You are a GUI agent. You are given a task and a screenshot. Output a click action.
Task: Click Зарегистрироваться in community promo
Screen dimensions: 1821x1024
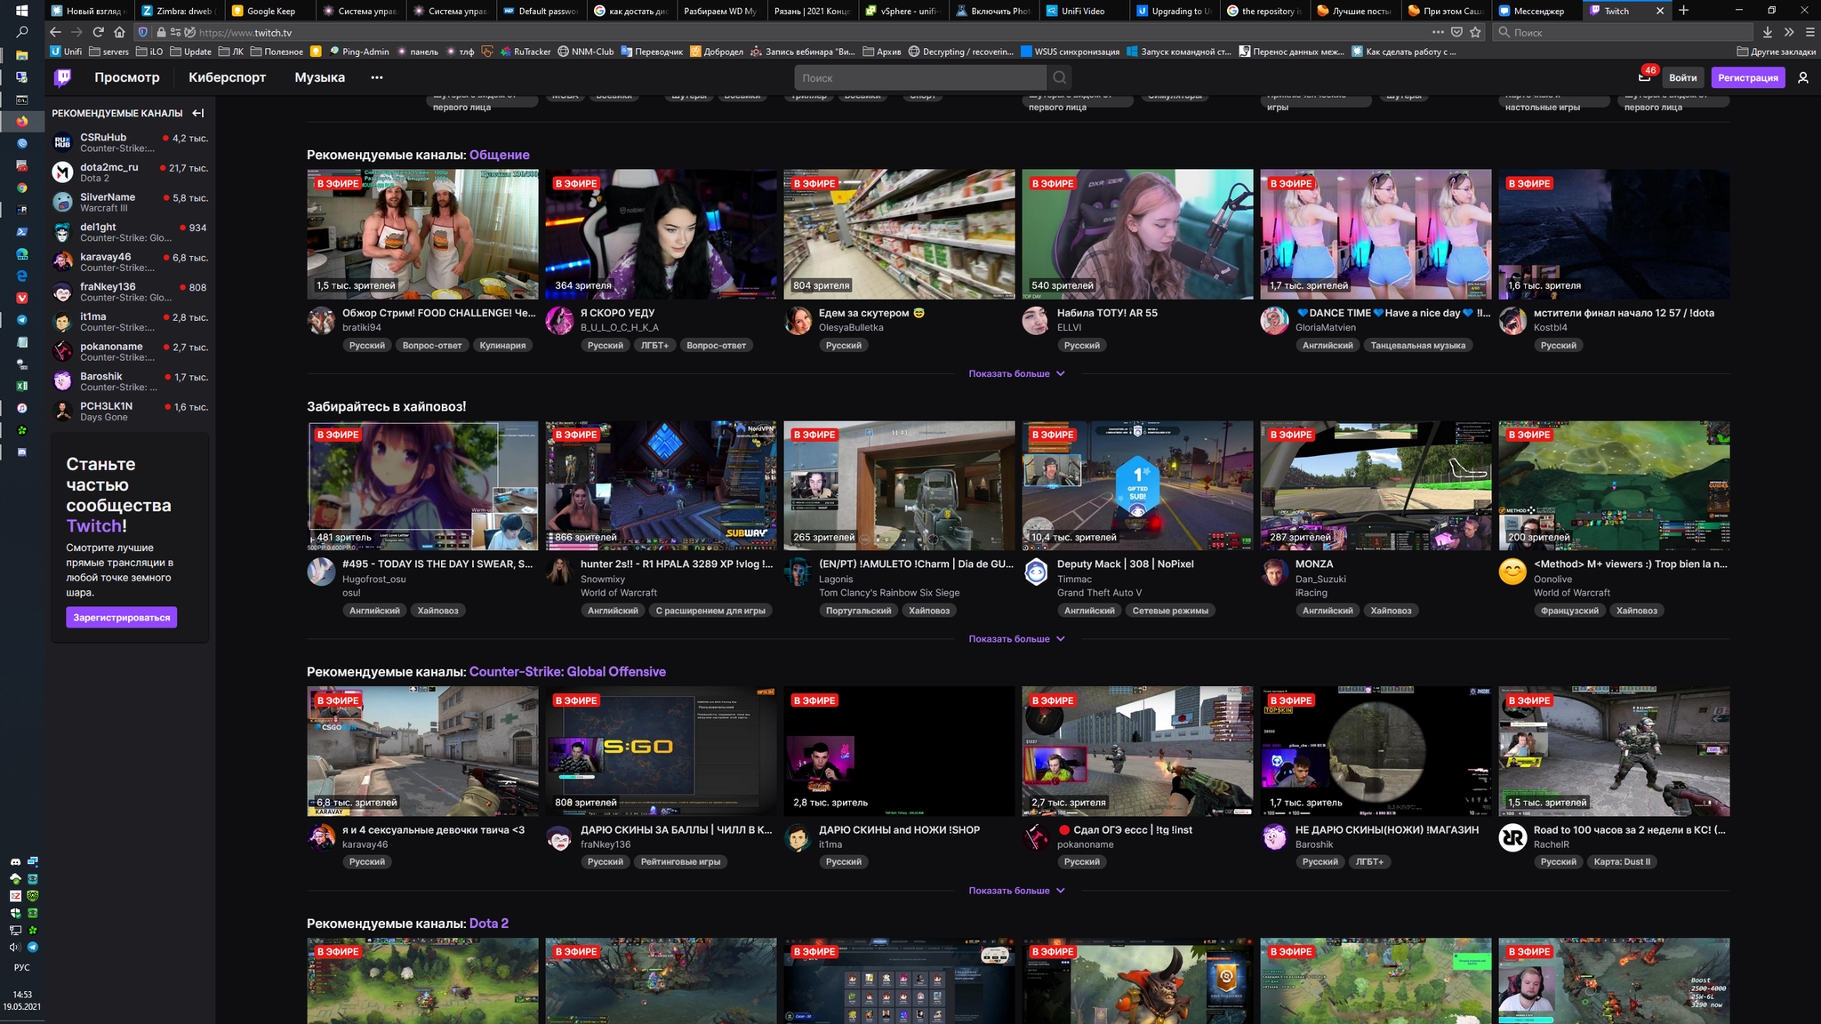click(122, 618)
